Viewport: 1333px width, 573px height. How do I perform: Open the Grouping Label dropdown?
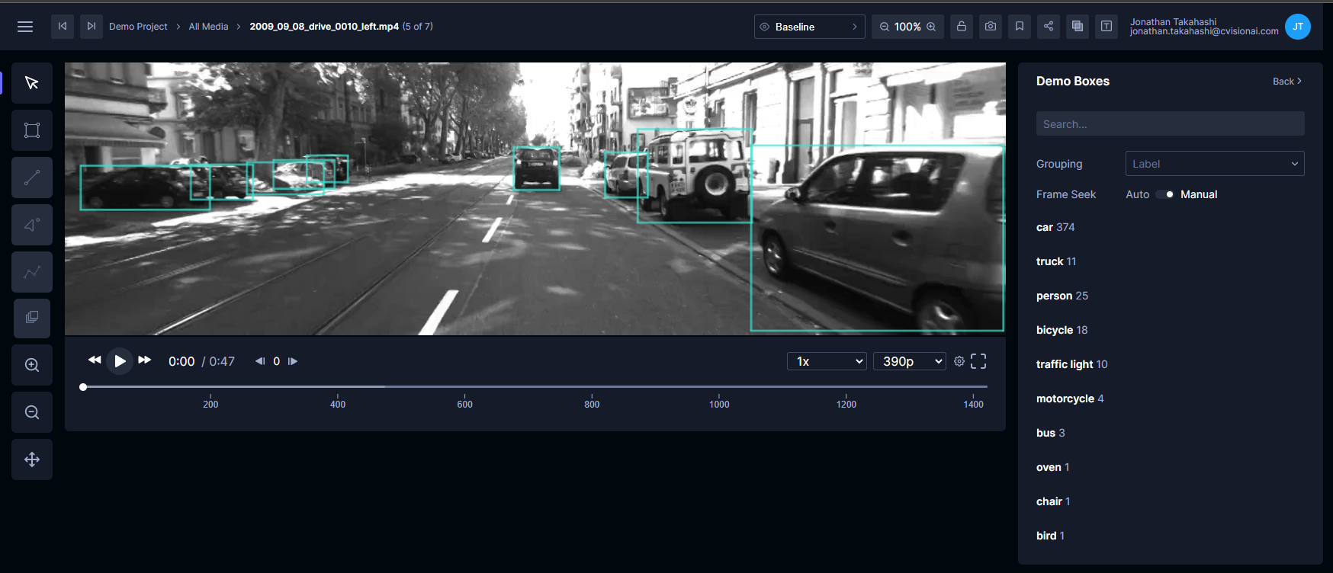(x=1214, y=164)
